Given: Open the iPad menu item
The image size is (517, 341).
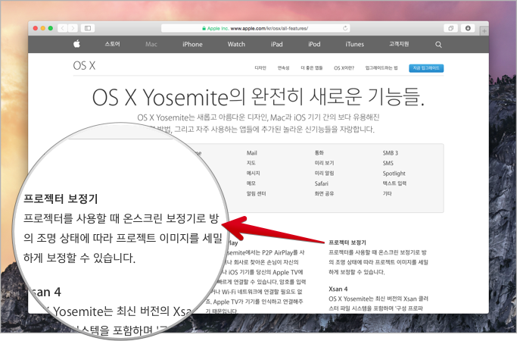Looking at the screenshot, I should click(x=276, y=44).
